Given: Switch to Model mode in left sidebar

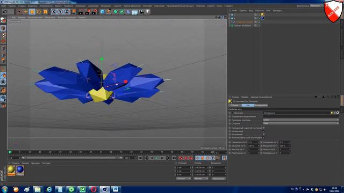Looking at the screenshot, I should pyautogui.click(x=3, y=28).
